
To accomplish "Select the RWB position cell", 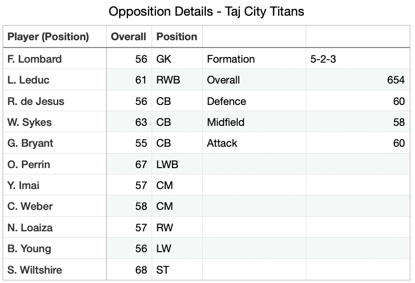I will click(177, 80).
